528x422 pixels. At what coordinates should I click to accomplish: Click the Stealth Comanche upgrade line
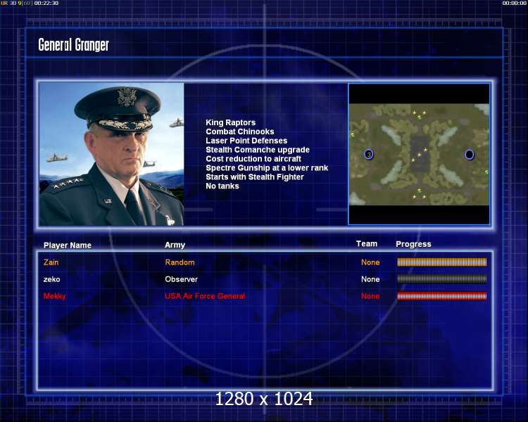[258, 150]
